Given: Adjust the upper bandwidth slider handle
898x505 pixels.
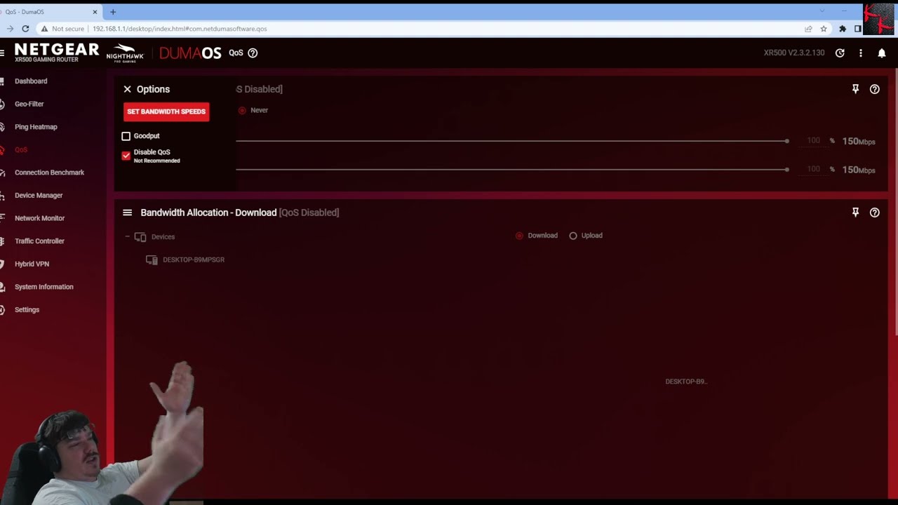Looking at the screenshot, I should tap(786, 141).
